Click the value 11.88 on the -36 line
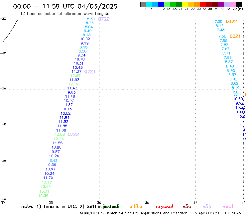 coord(62,126)
